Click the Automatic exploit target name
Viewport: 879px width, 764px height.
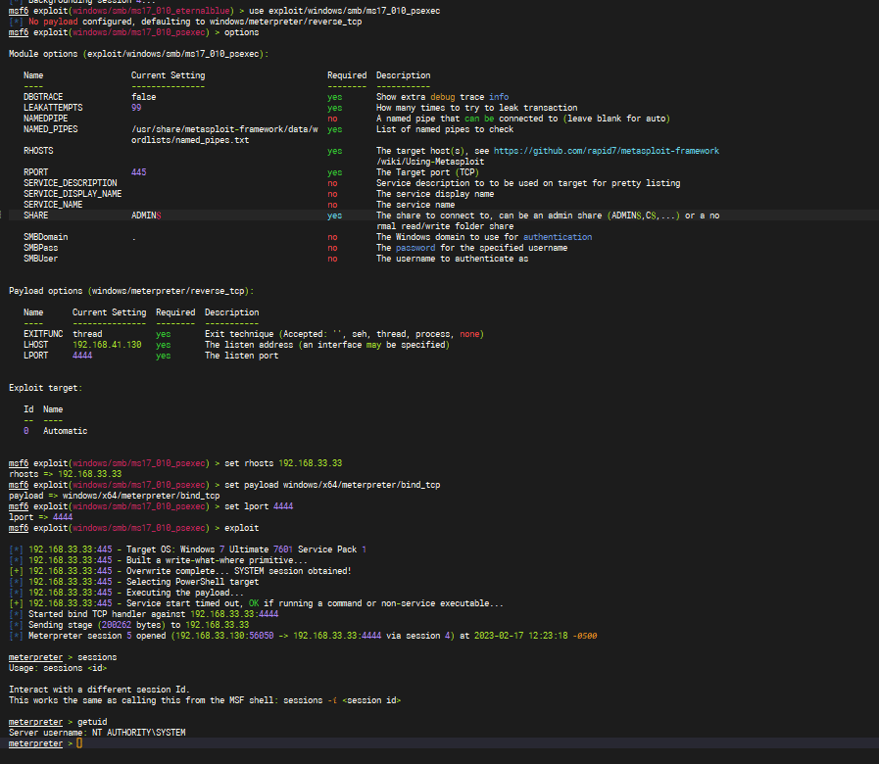pos(65,431)
